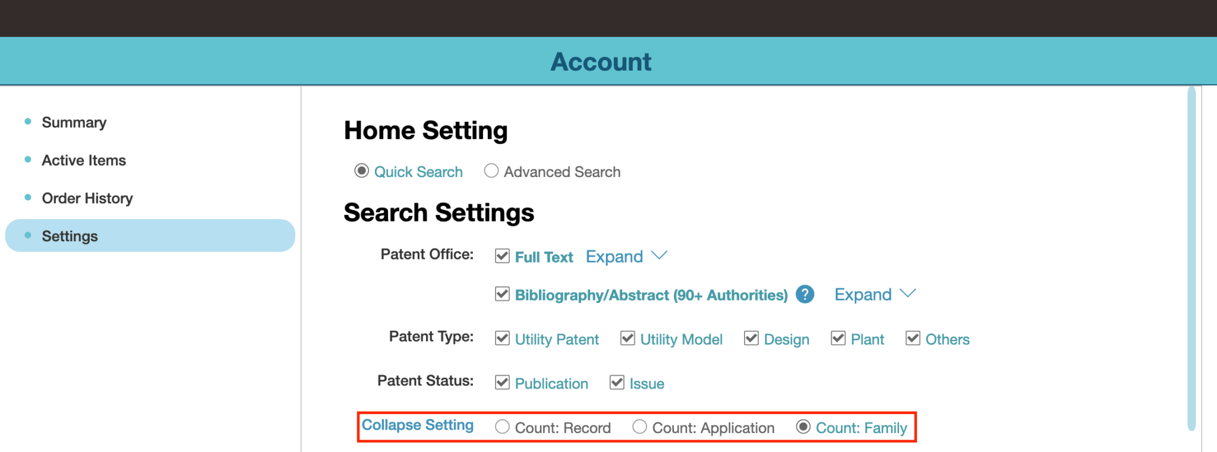Uncheck the Utility Patent checkbox

(x=502, y=339)
